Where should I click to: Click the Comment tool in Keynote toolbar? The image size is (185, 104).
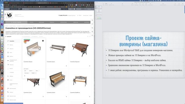pyautogui.click(x=150, y=4)
